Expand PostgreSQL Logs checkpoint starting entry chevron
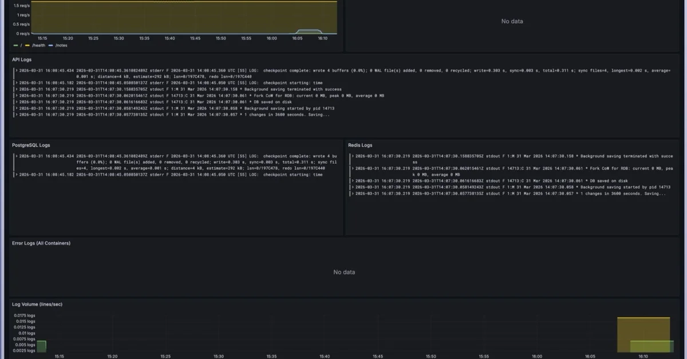687x359 pixels. [15, 175]
